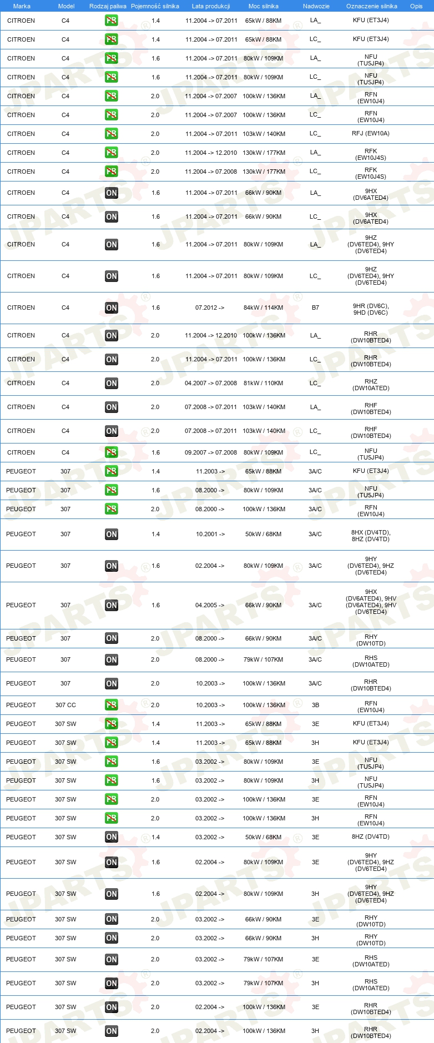The height and width of the screenshot is (1043, 434).
Task: Select the 79kW / 107KM cell in Peugeot 307 3A/C row
Action: click(263, 660)
